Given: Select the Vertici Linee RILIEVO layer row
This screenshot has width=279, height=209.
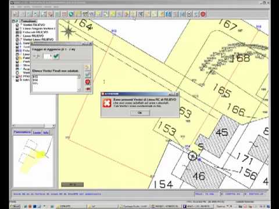Looking at the screenshot, I should (38, 39).
